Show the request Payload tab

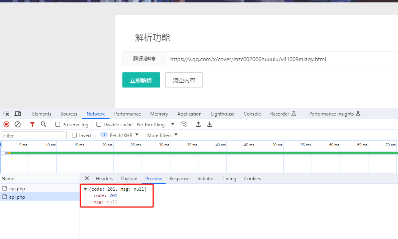coord(129,179)
